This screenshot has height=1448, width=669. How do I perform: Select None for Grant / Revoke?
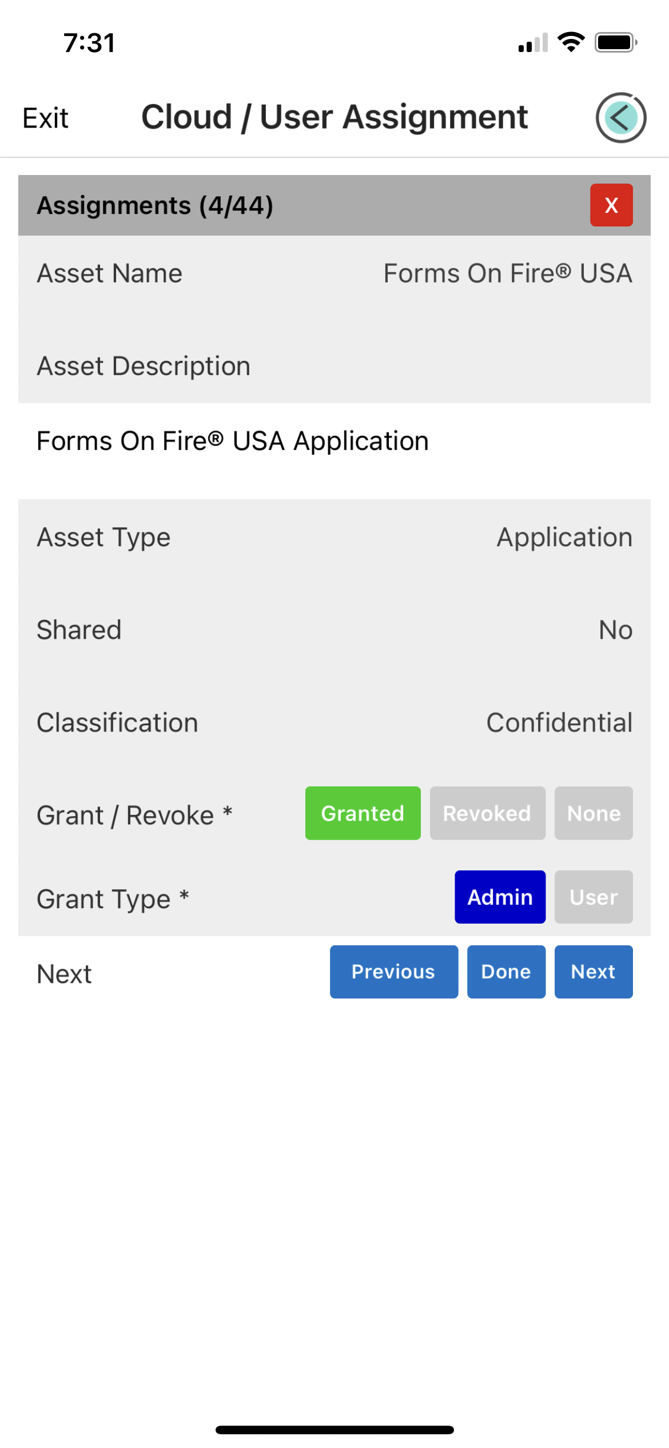coord(593,813)
